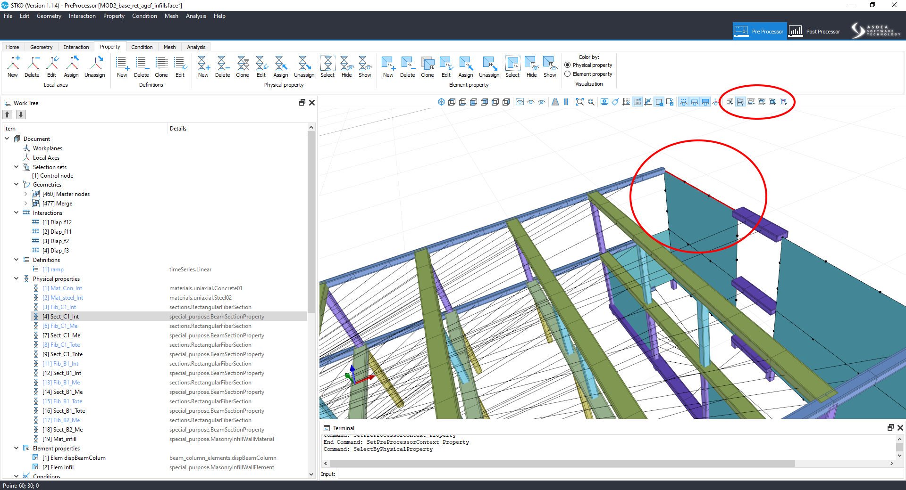Click Unassign in the Local axes group
The height and width of the screenshot is (490, 906).
(x=95, y=66)
